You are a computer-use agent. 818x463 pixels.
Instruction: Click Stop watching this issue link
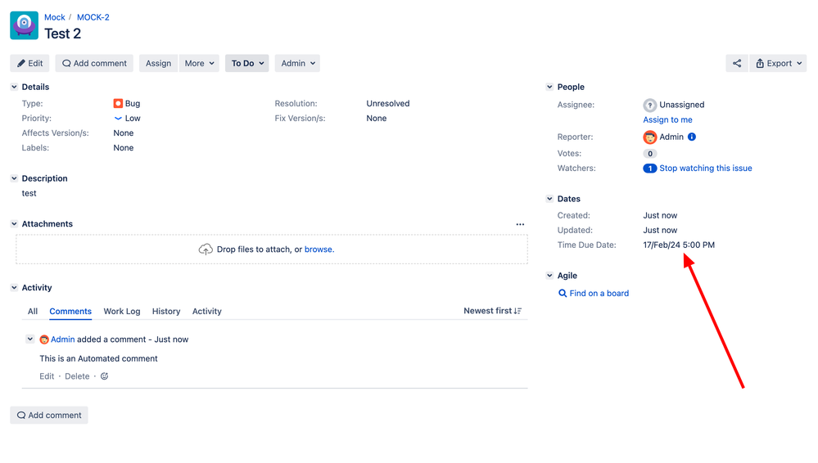705,169
